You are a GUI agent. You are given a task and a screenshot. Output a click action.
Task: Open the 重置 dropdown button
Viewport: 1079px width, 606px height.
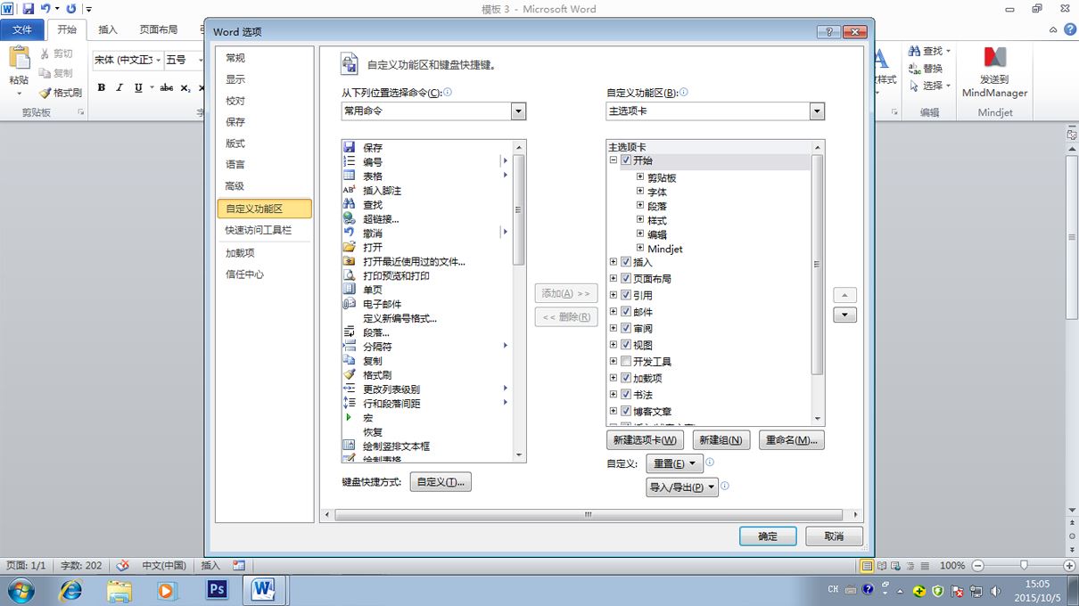point(674,463)
